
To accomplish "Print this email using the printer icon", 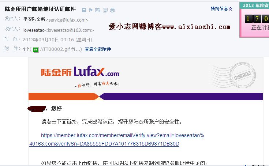I will click(112, 10).
